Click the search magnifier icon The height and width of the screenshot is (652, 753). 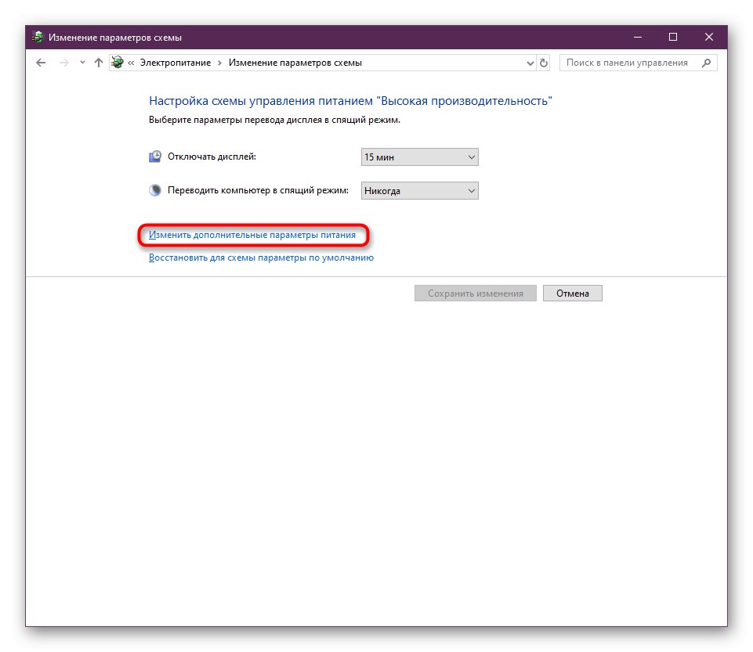click(x=706, y=63)
